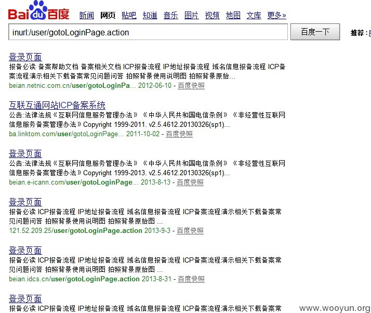The width and height of the screenshot is (371, 313).
Task: Open the 新闻 news tab
Action: (87, 16)
